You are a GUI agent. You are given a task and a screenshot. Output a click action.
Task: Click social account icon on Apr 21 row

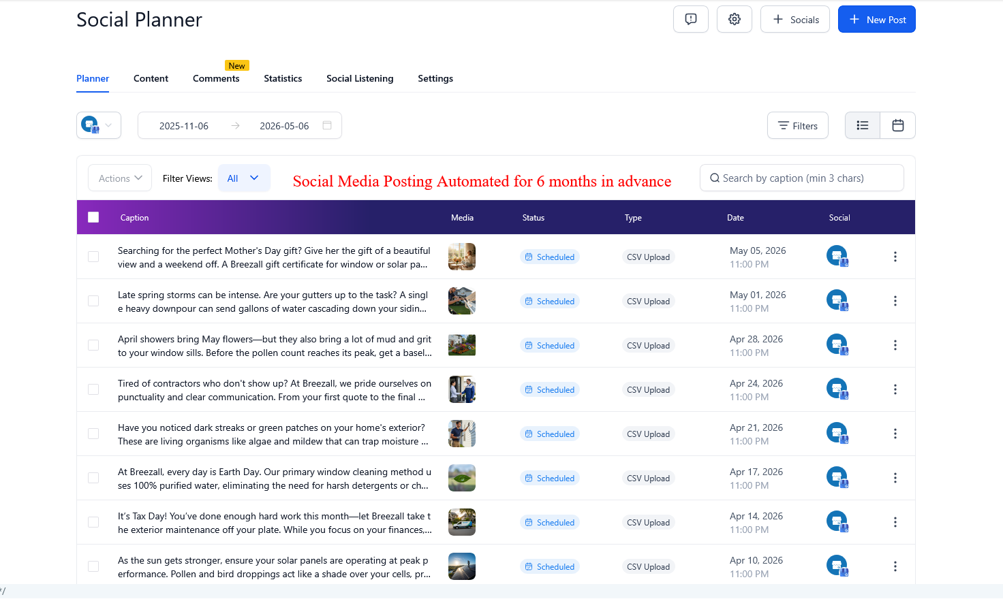[x=837, y=433]
